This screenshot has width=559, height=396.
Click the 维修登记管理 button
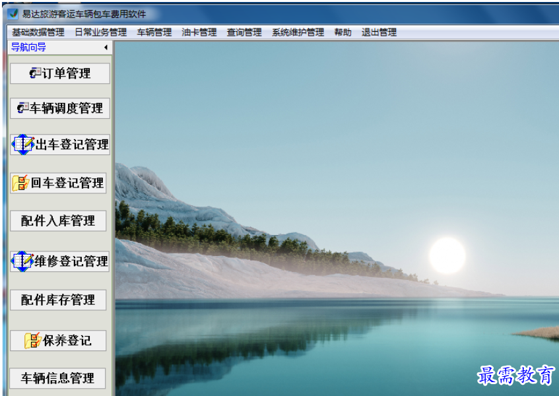(x=59, y=261)
